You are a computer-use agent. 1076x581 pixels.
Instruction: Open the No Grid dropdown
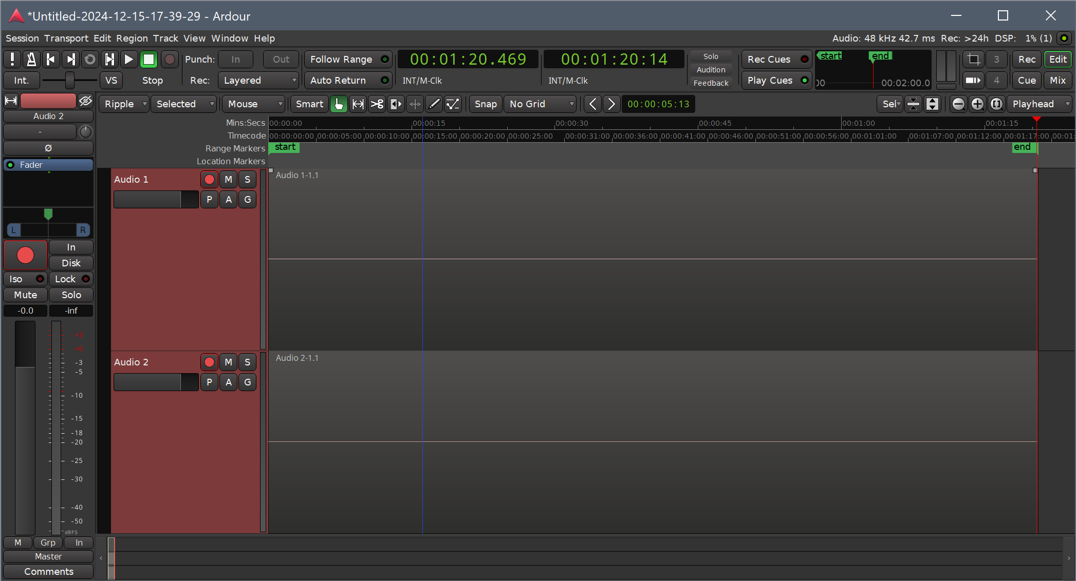pyautogui.click(x=541, y=104)
